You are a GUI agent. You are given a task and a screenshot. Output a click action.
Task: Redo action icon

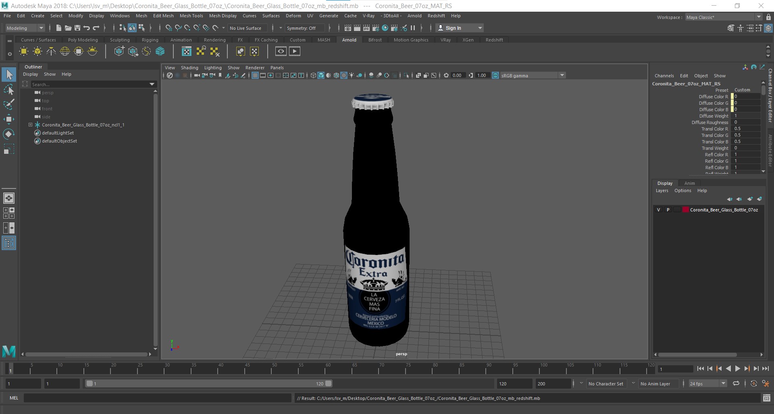click(x=96, y=28)
